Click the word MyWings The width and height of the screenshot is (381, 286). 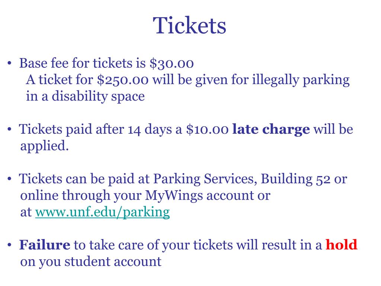174,196
